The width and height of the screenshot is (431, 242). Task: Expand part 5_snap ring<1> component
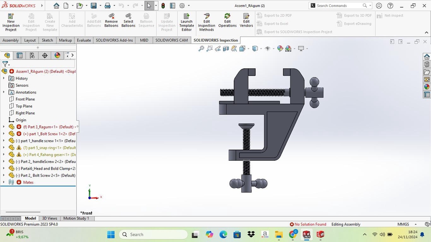pos(4,148)
